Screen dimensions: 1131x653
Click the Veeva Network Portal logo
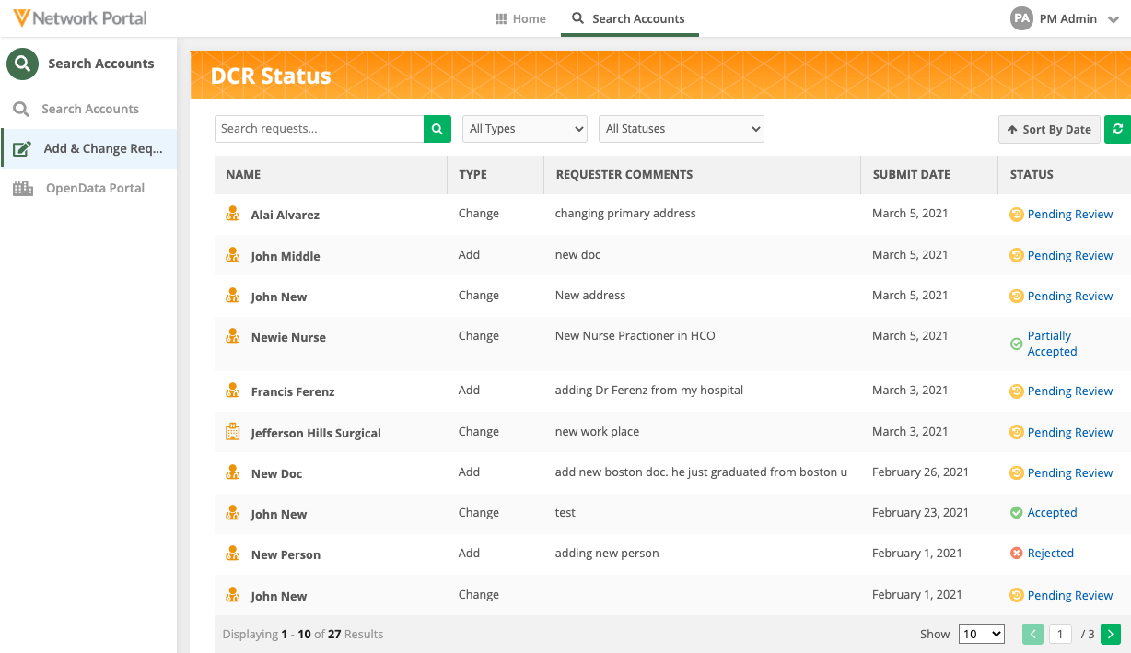pyautogui.click(x=80, y=17)
